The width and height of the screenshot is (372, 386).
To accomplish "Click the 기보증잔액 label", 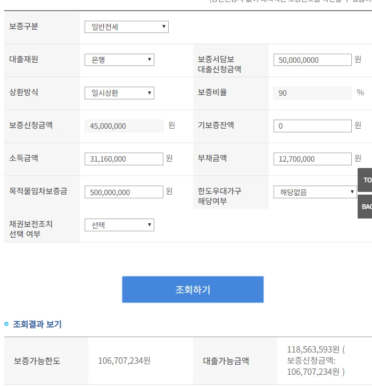I will 216,125.
